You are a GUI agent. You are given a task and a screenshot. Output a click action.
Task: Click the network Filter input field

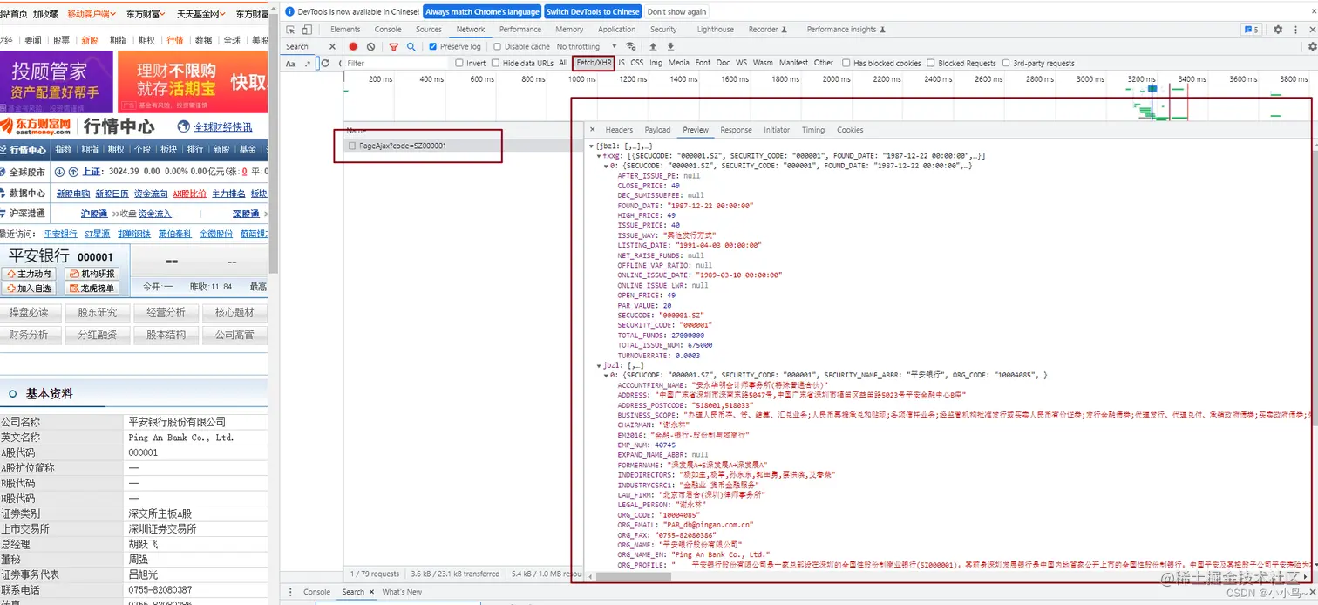pyautogui.click(x=397, y=63)
